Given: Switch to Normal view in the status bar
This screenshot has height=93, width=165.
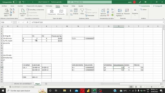Looking at the screenshot, I should coord(131,87).
